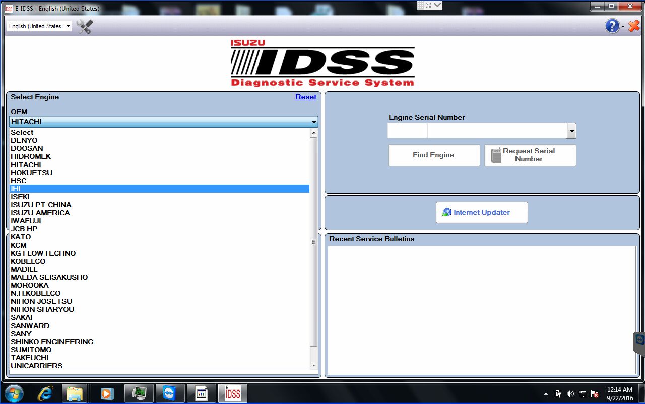Screen dimensions: 645x404
Task: Collapse the OEM combo box arrow
Action: (314, 122)
